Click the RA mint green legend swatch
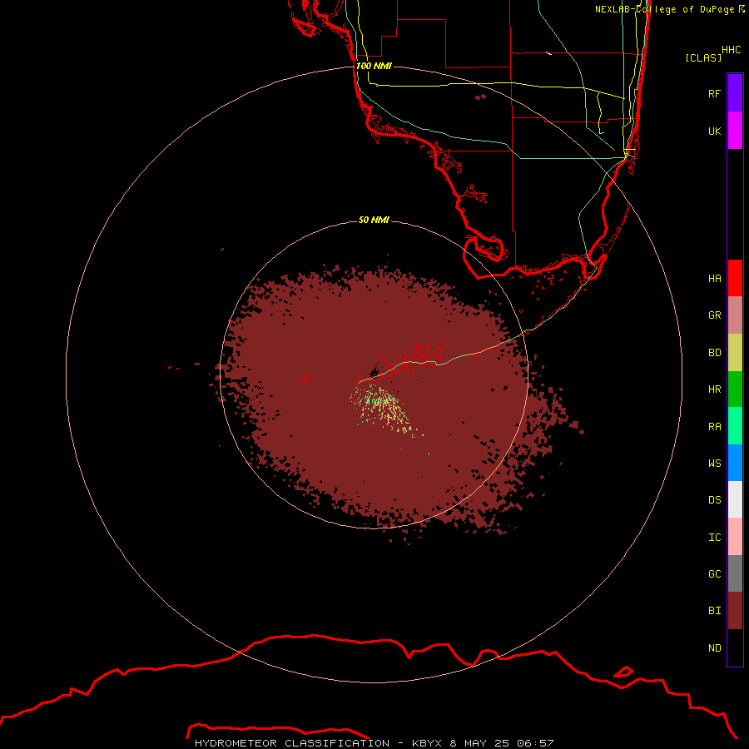 pos(735,426)
